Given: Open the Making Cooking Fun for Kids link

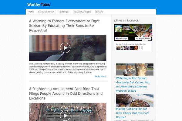Looking at the screenshot, I should (x=133, y=113).
